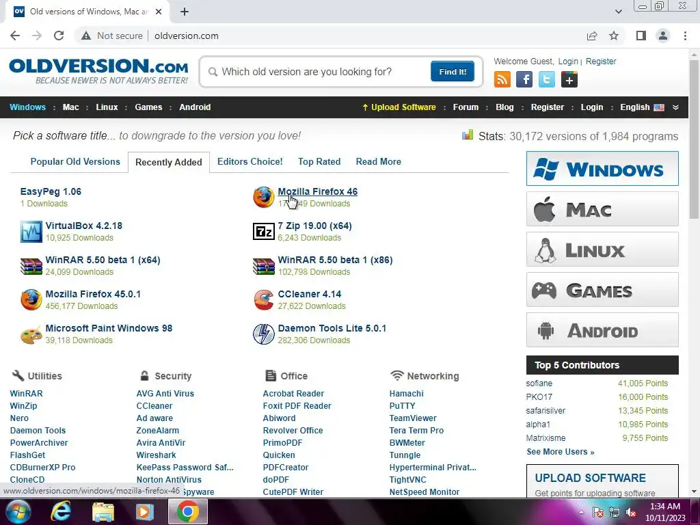Select the Recently Added tab
Image resolution: width=700 pixels, height=525 pixels.
(x=169, y=162)
